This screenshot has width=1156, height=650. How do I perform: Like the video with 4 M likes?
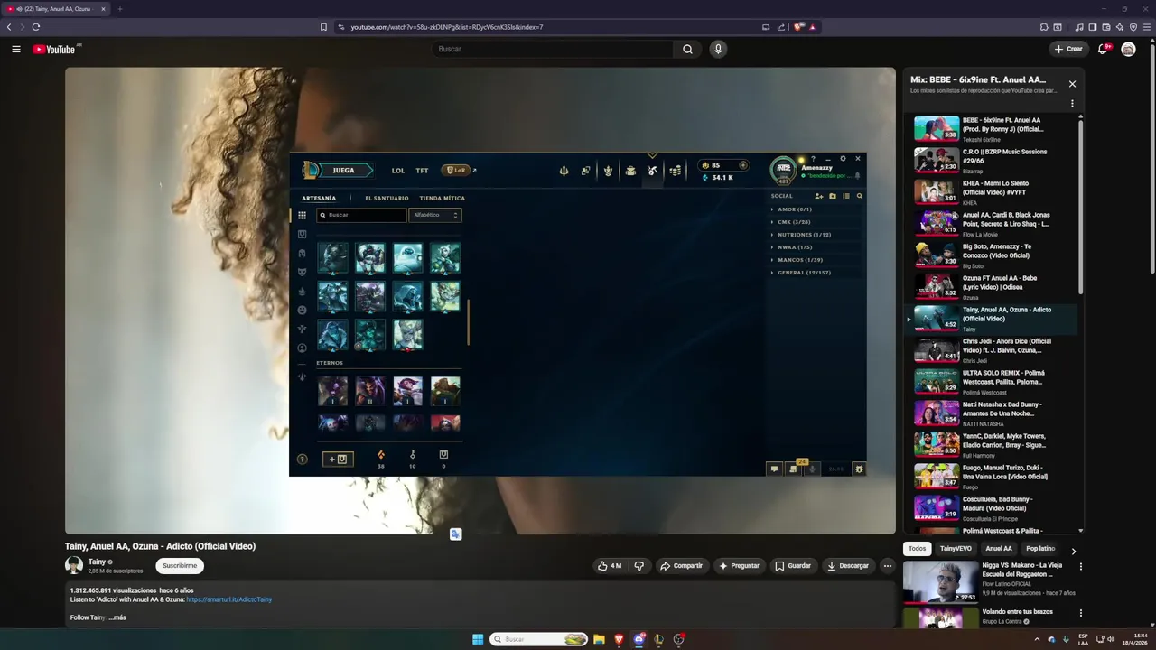point(610,566)
